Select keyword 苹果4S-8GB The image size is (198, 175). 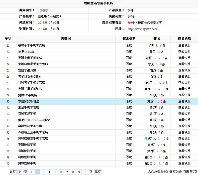(26, 52)
